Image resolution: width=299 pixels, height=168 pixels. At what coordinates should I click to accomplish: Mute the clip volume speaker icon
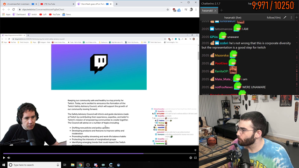pos(9,158)
